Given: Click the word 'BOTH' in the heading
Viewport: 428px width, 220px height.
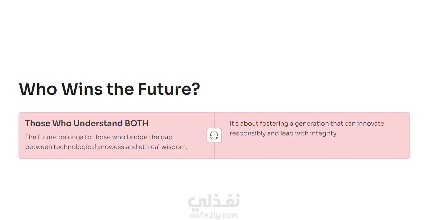Looking at the screenshot, I should tap(136, 123).
